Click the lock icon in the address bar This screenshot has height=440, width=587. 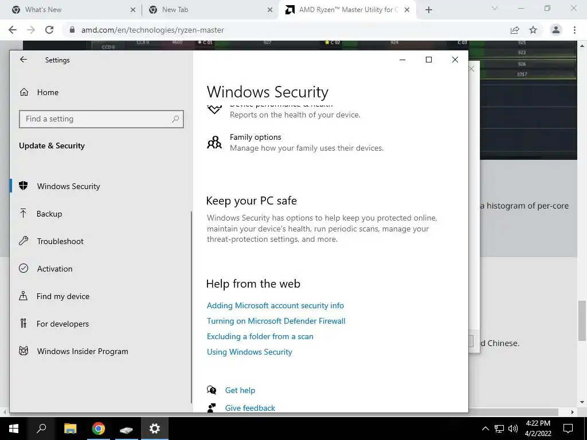tap(72, 30)
